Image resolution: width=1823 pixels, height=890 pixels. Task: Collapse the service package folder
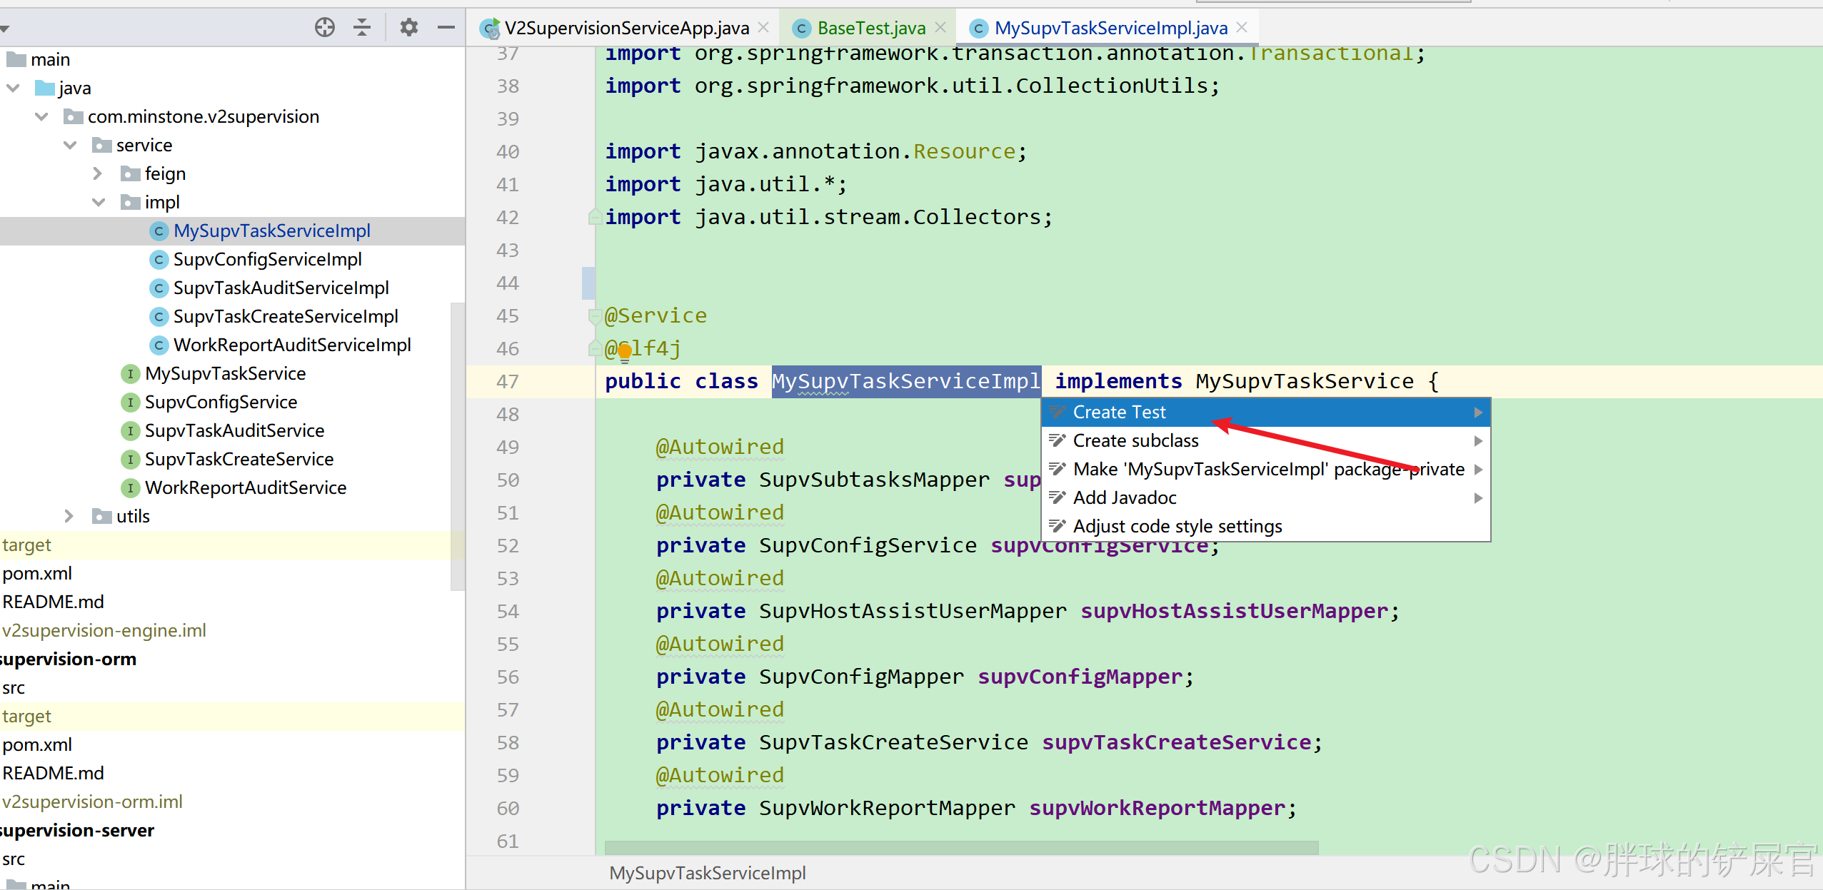click(70, 145)
